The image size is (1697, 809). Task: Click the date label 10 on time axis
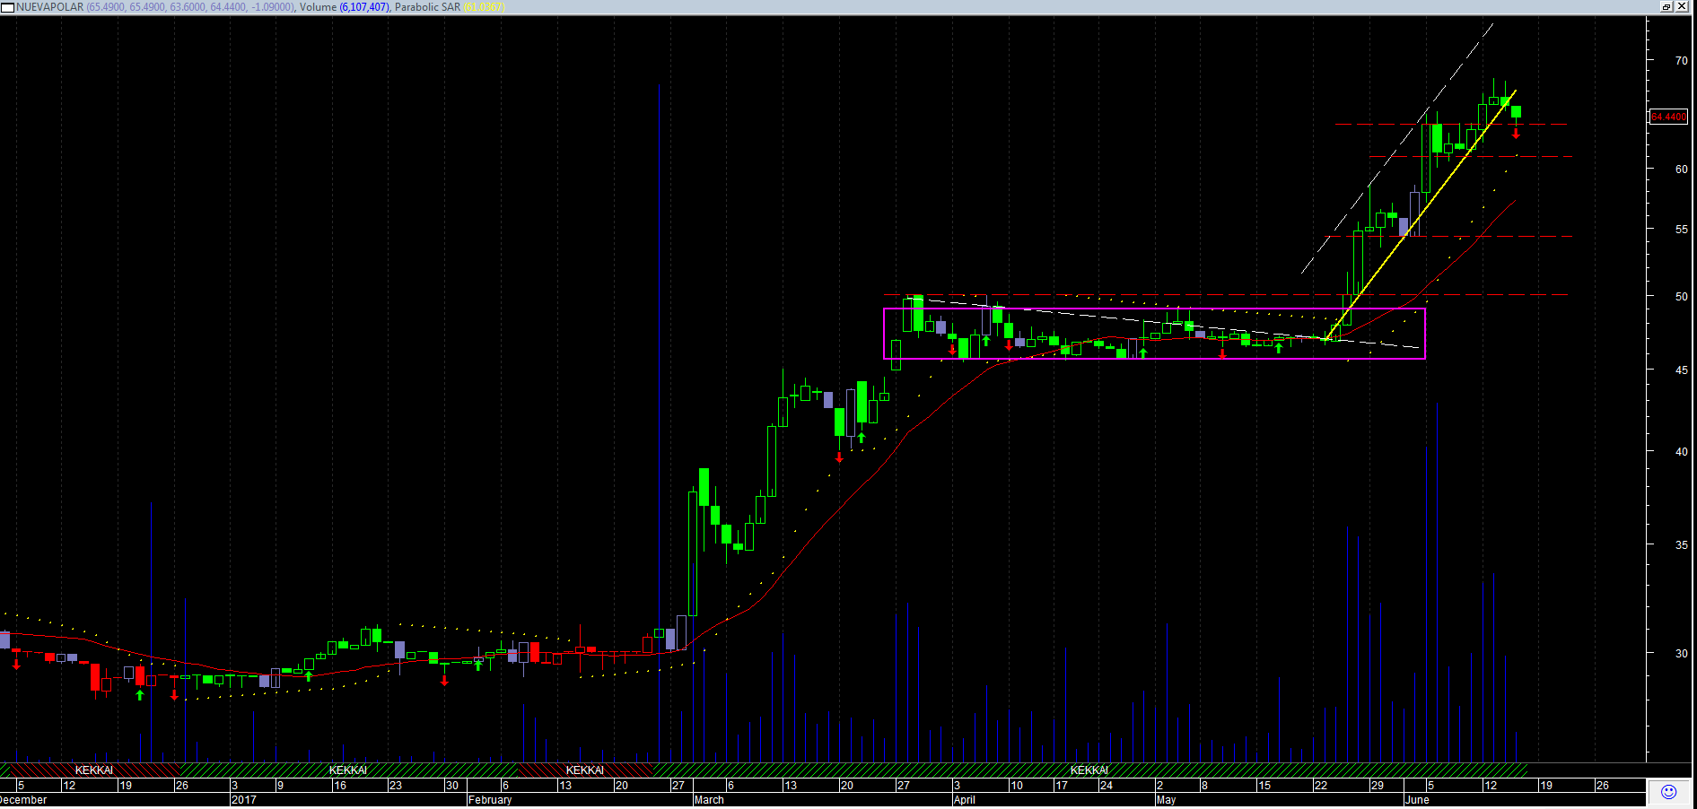point(1017,786)
